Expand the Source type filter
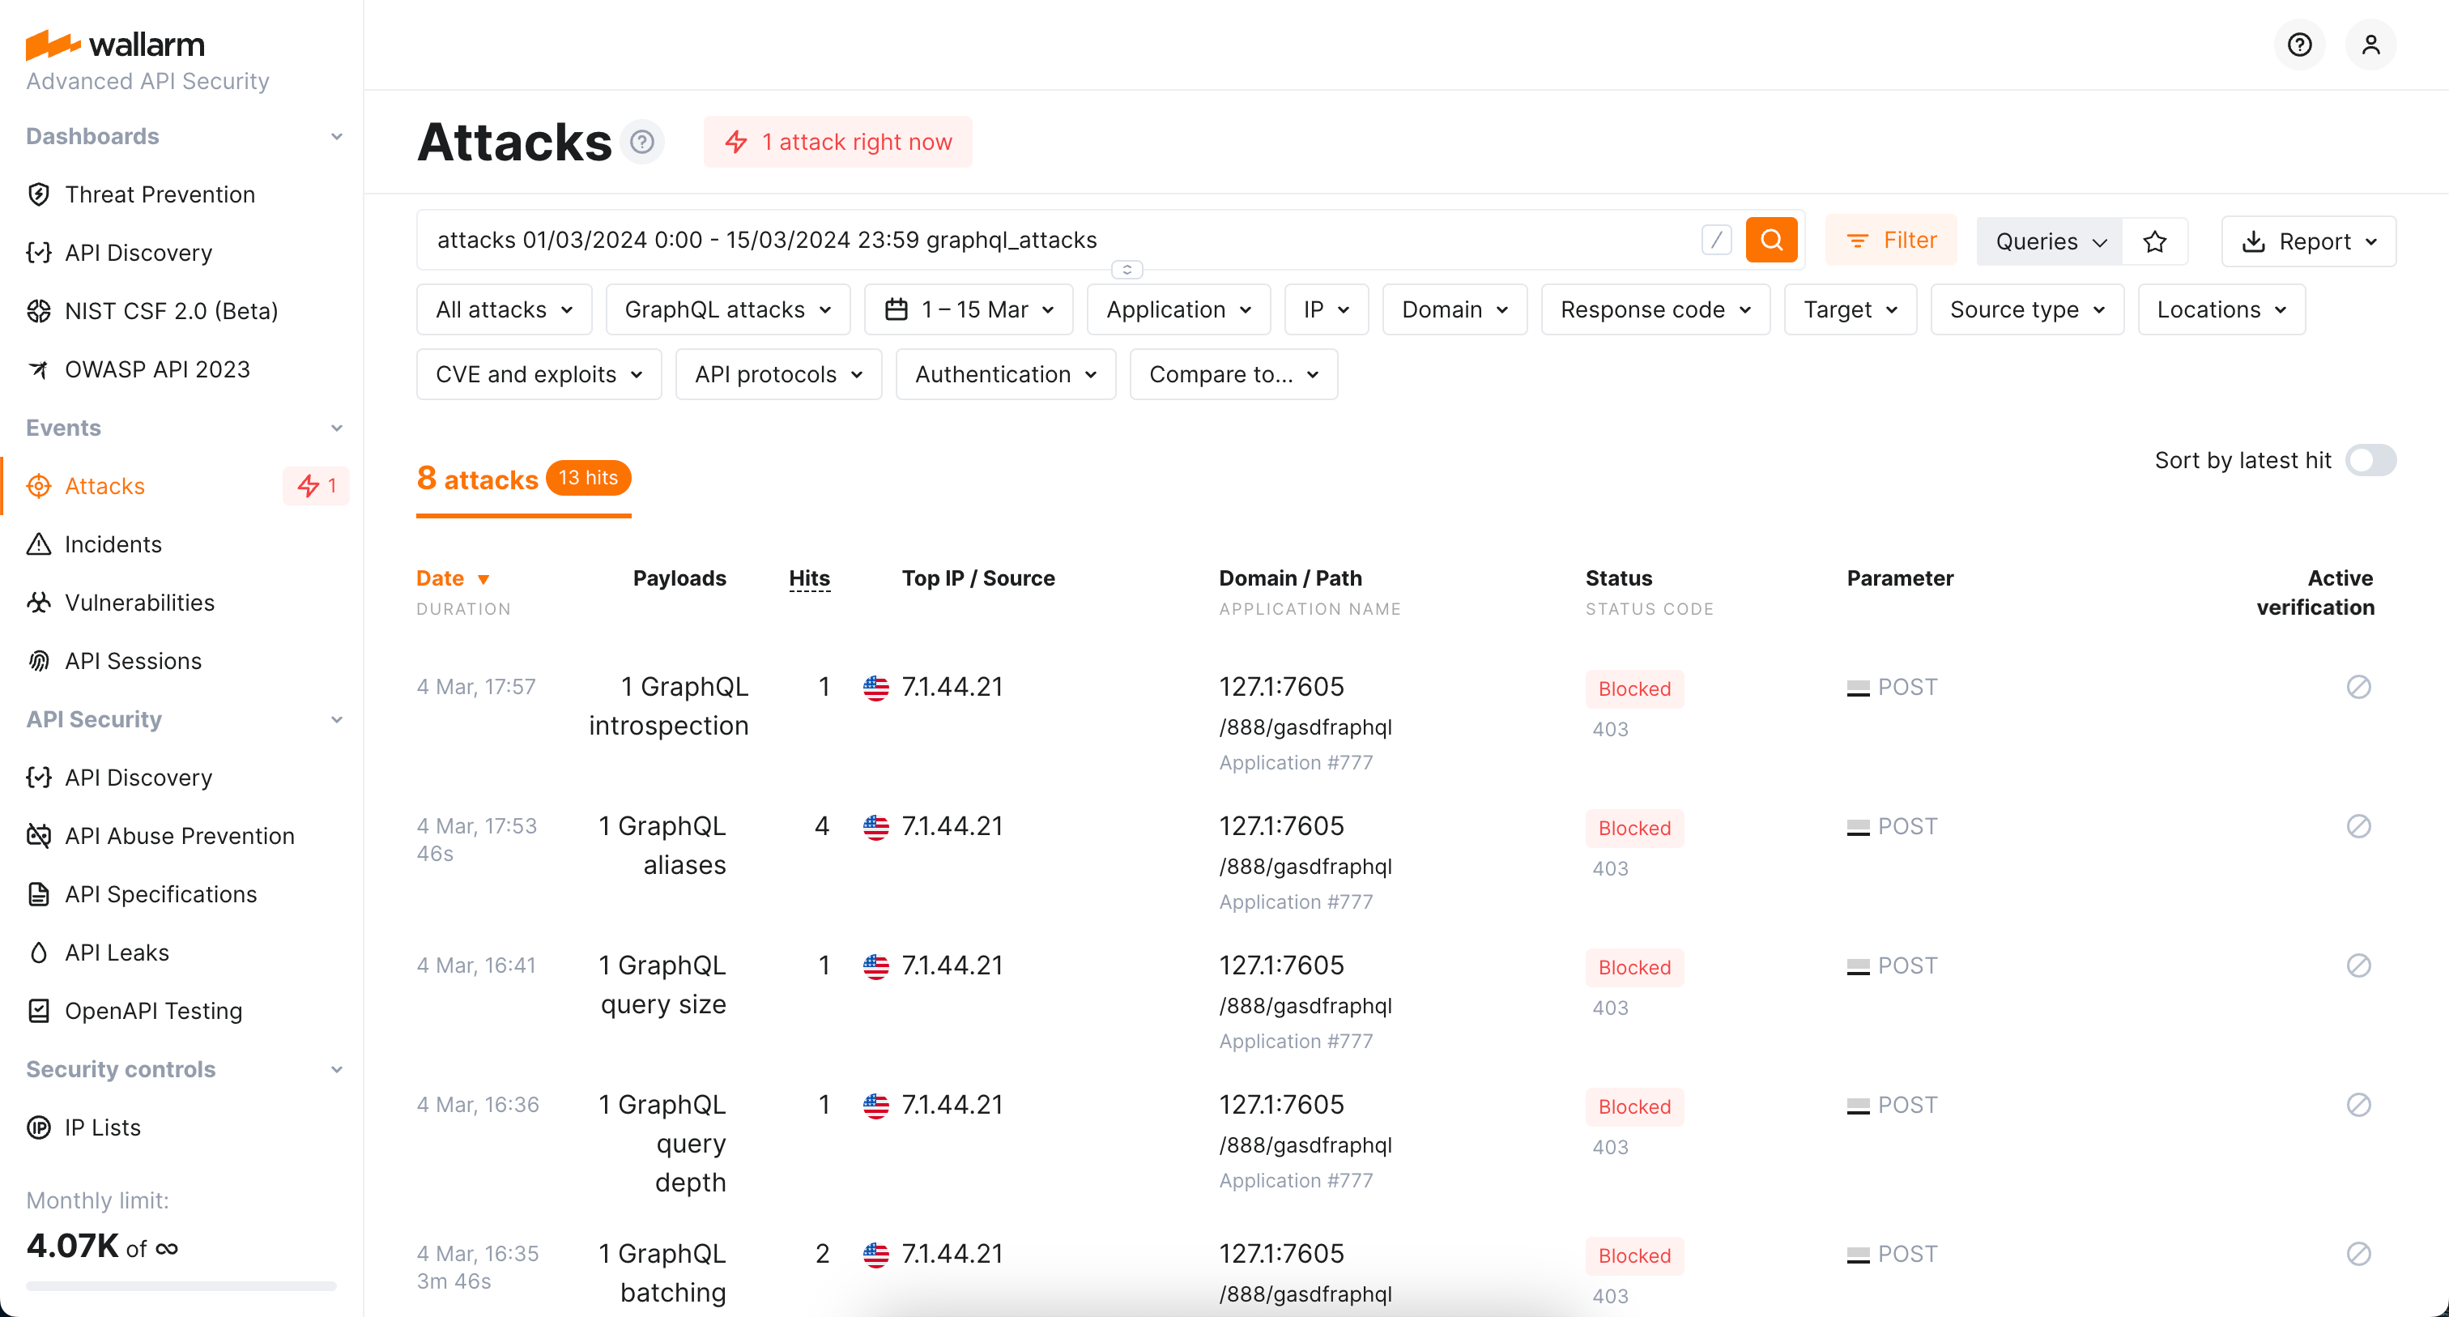The height and width of the screenshot is (1317, 2449). (x=2026, y=309)
